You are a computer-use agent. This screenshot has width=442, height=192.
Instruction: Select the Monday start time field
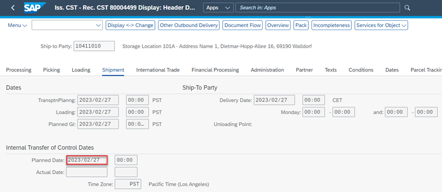pos(314,112)
